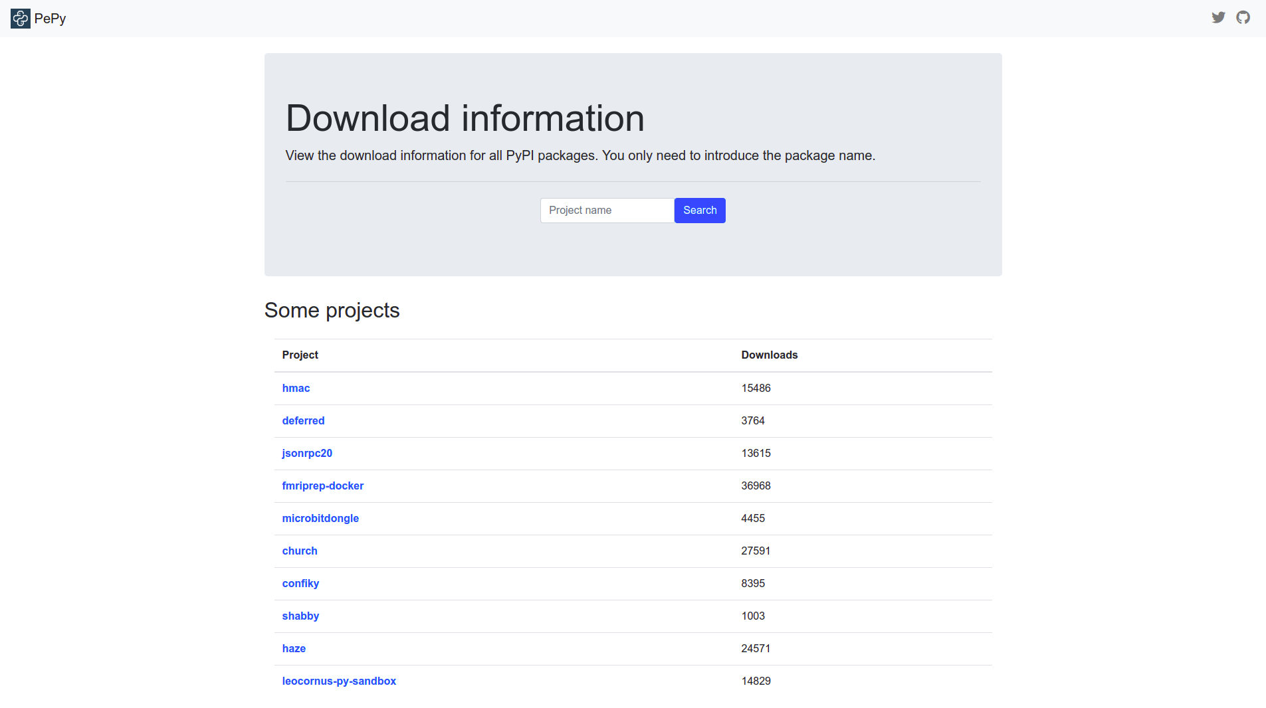The height and width of the screenshot is (708, 1266).
Task: Open the confiky project link
Action: click(300, 584)
